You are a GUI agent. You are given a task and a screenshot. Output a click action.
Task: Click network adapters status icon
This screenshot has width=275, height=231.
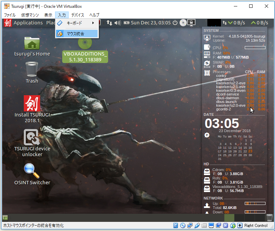190,226
